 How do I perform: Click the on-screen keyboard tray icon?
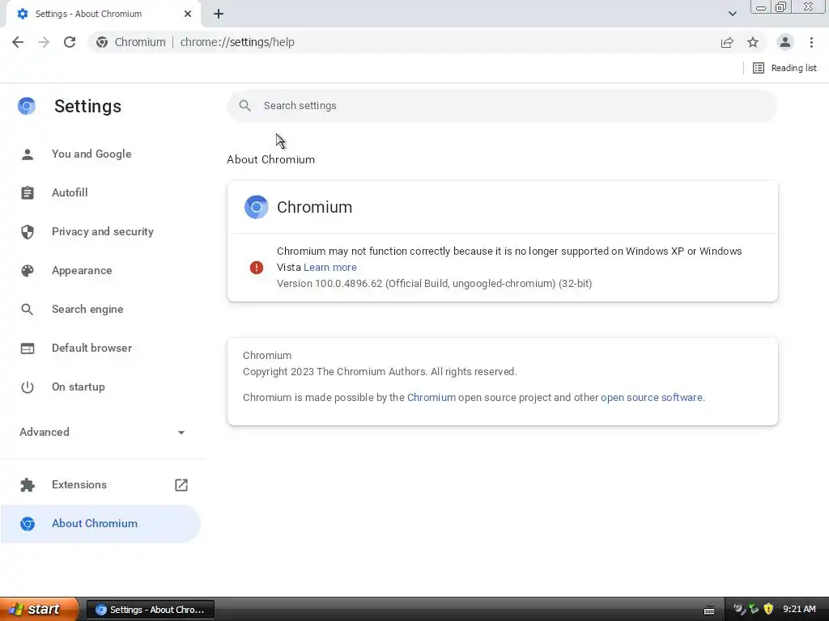point(709,610)
